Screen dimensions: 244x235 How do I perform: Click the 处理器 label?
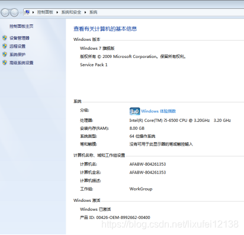coord(86,120)
